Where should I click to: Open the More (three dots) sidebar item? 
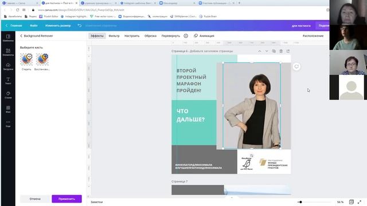[x=8, y=124]
